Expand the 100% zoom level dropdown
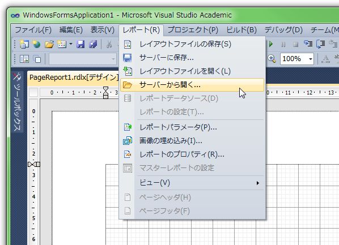This screenshot has height=245, width=339. (311, 59)
